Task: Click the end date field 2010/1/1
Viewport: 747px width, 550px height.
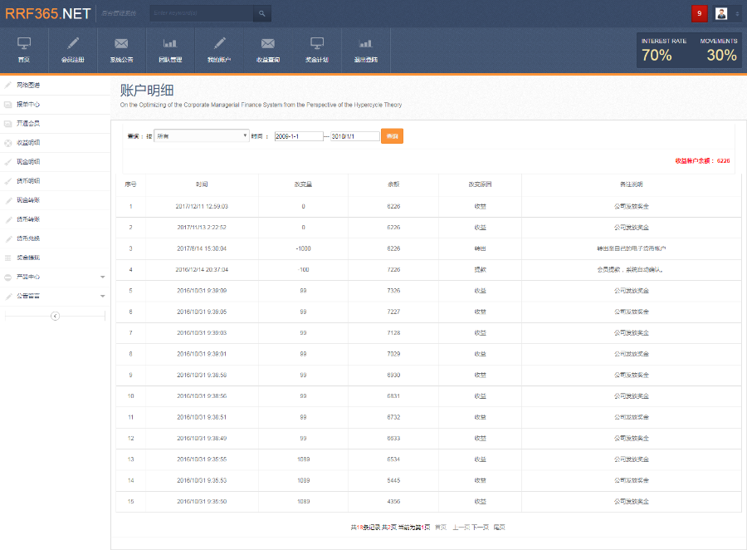Action: 354,136
